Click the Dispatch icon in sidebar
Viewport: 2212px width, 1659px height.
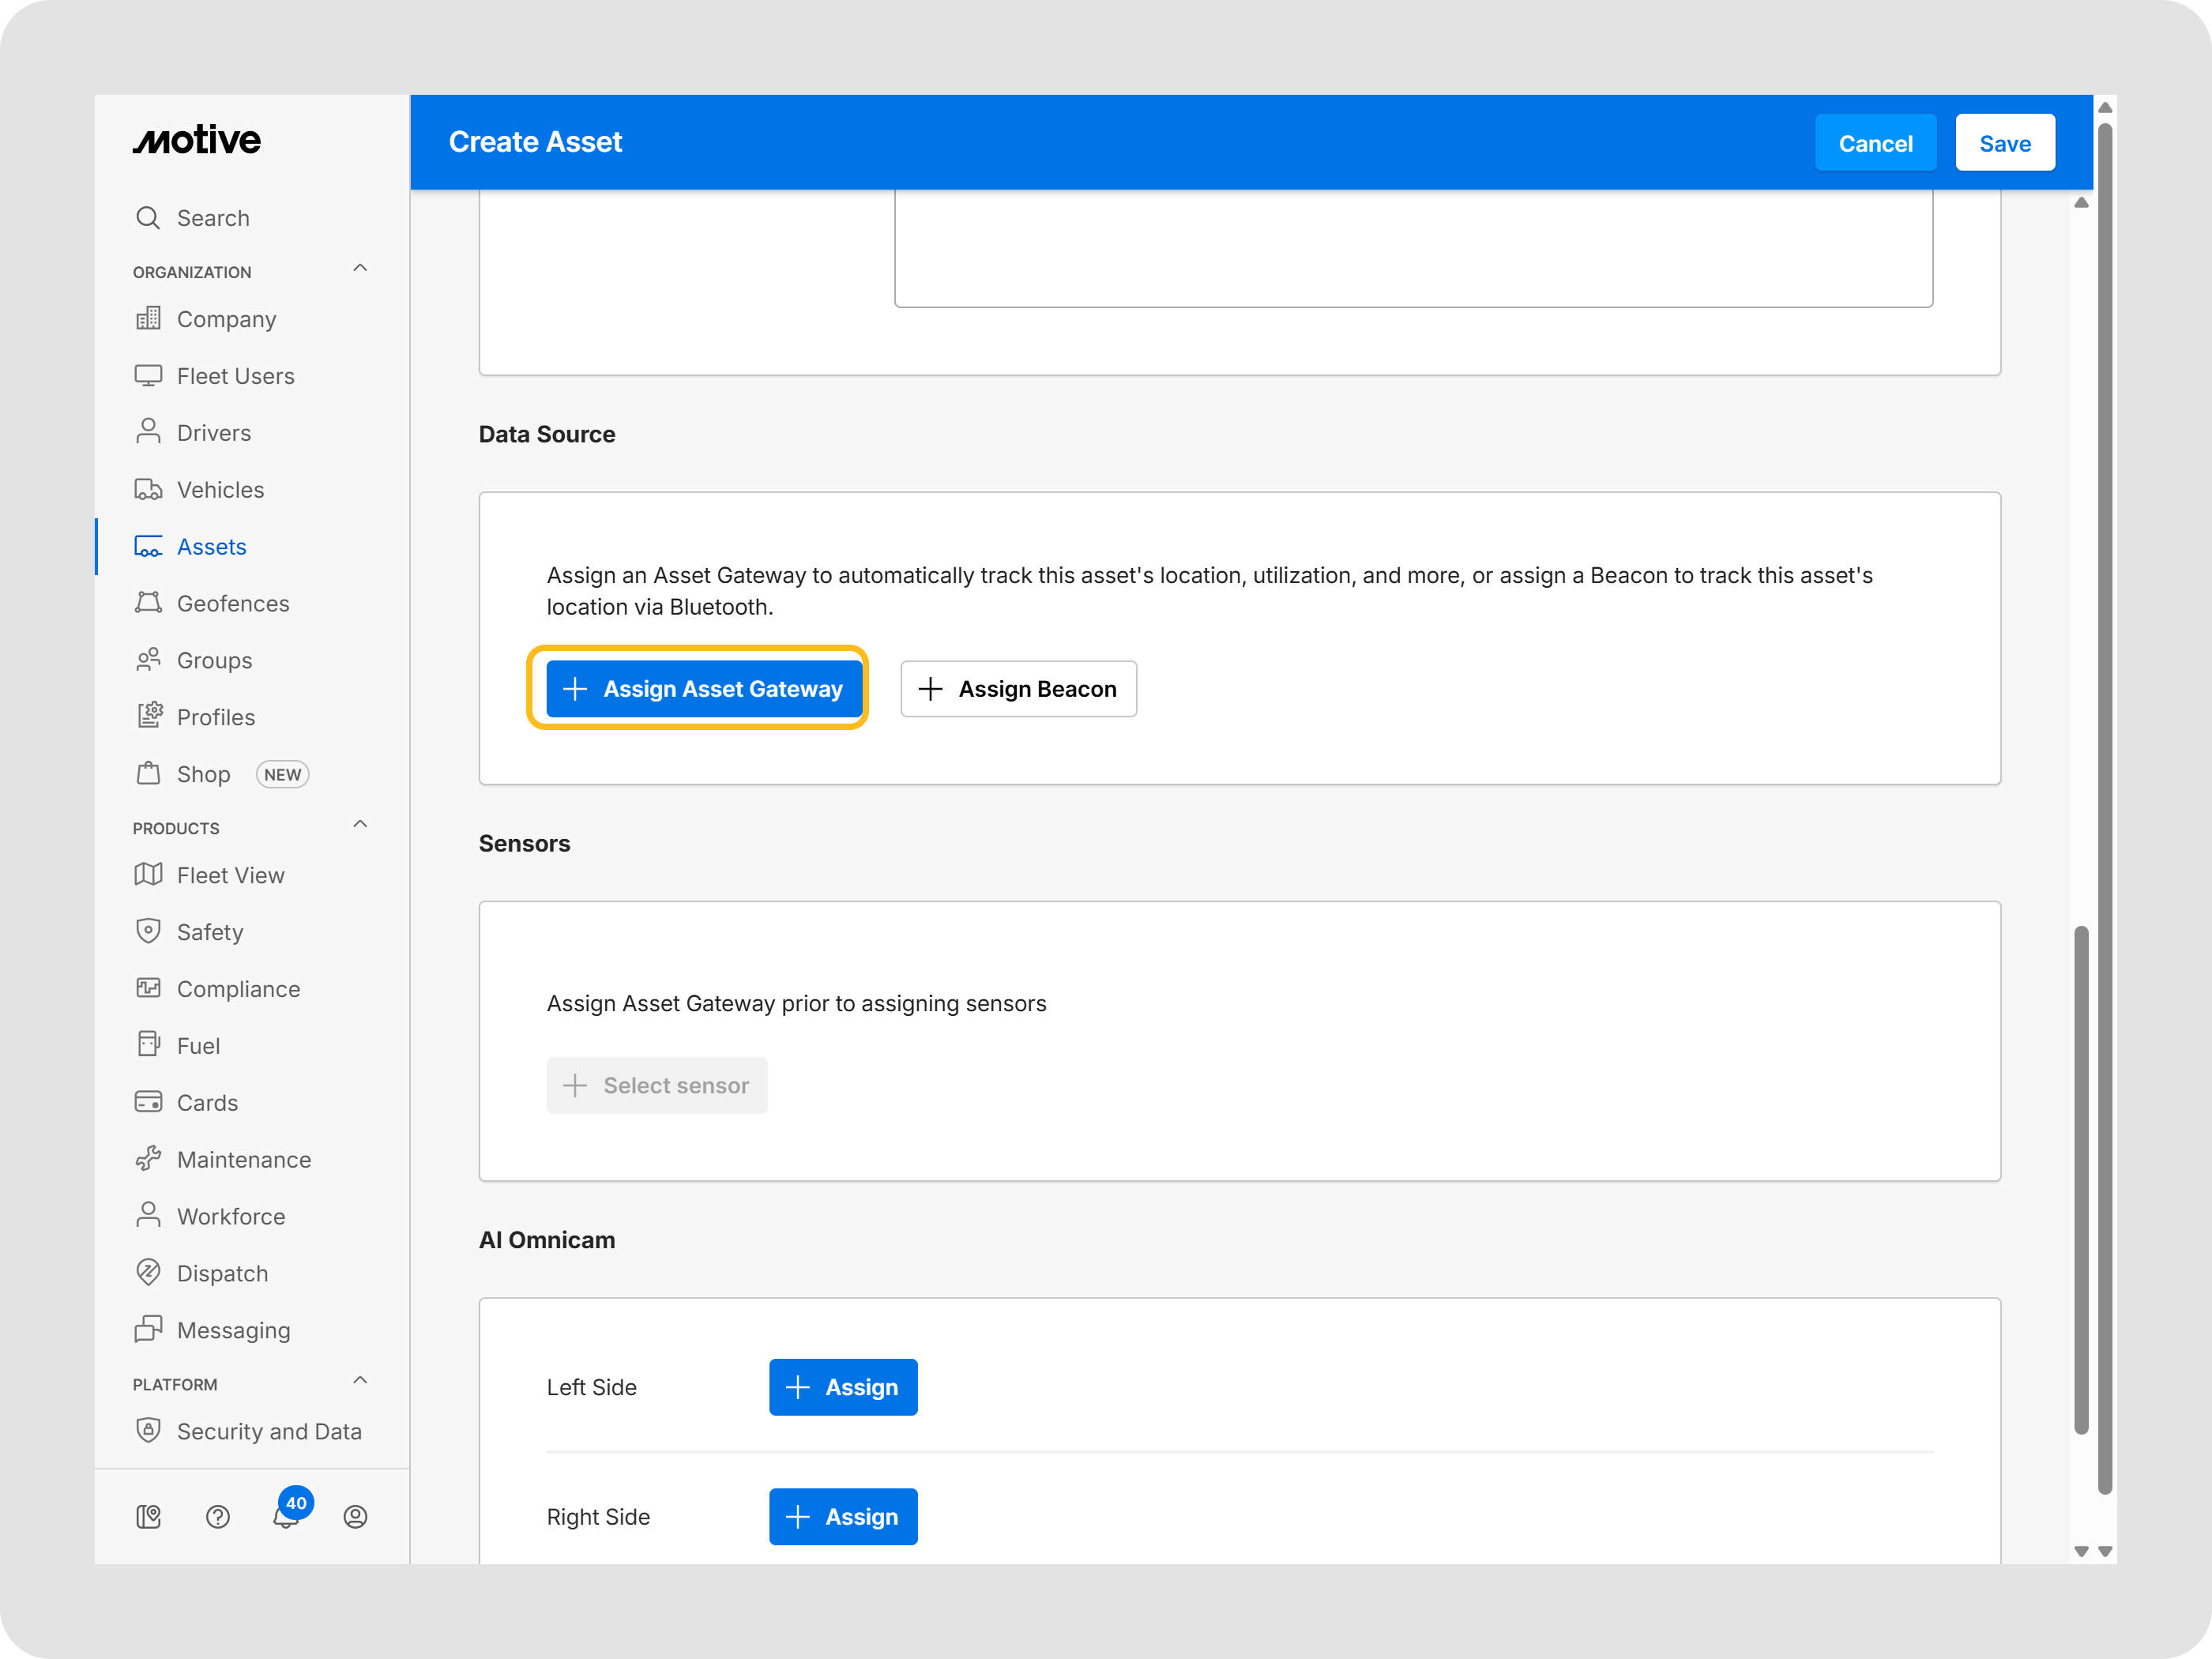(x=148, y=1272)
